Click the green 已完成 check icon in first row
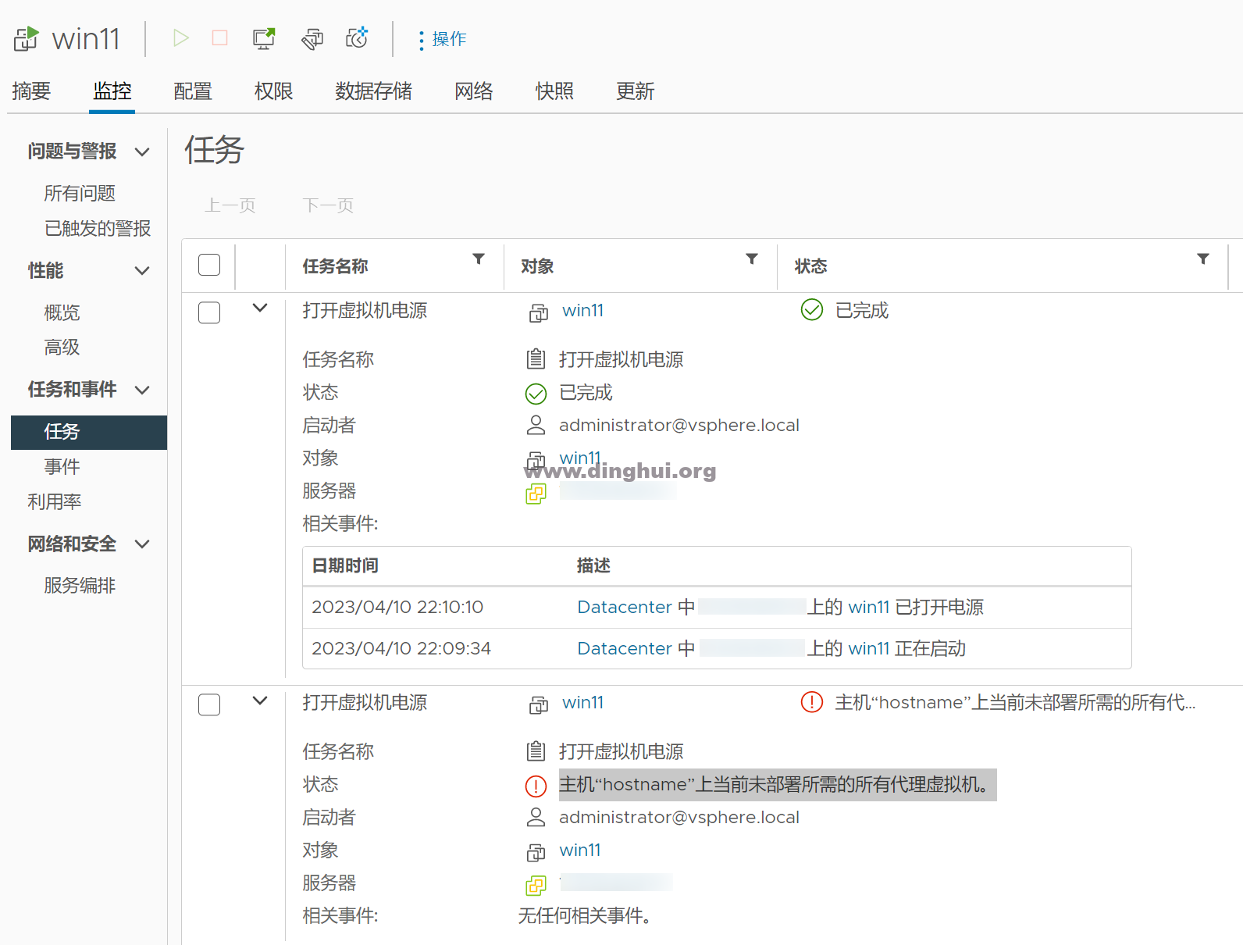 pyautogui.click(x=812, y=310)
